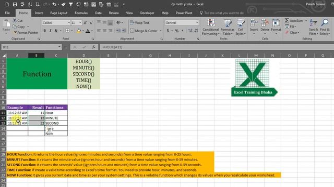Viewport: 334px width, 187px height.
Task: Open the Calibri font name dropdown
Action: [x=69, y=23]
